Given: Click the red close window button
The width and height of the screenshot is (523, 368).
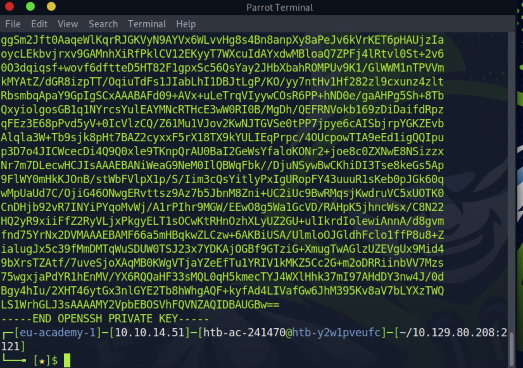Looking at the screenshot, I should pos(9,6).
